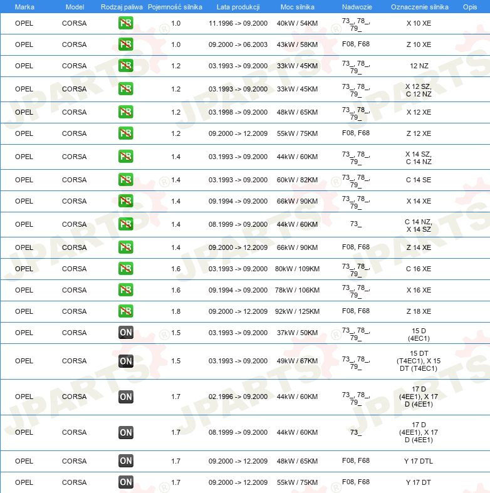Click the ON diesel icon in the 1.7 08.1999 row
This screenshot has width=490, height=493.
[125, 432]
